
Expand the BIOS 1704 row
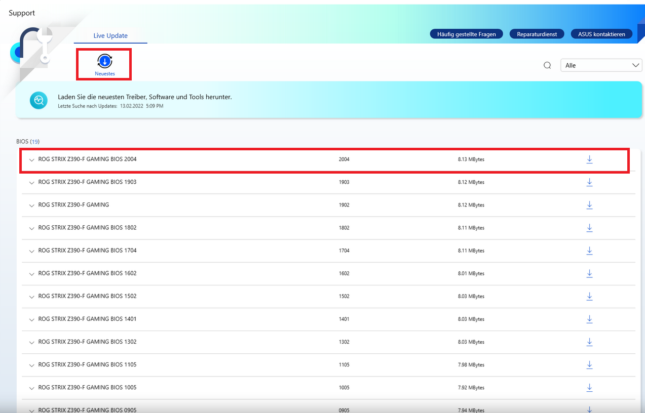32,251
